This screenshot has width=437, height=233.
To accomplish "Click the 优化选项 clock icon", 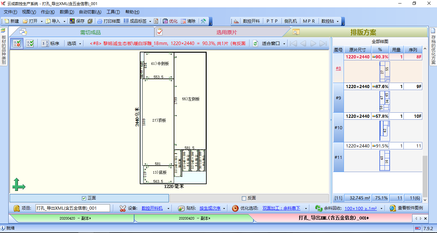I will pyautogui.click(x=235, y=208).
